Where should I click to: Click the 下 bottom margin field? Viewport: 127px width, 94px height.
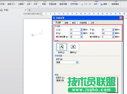point(107,30)
